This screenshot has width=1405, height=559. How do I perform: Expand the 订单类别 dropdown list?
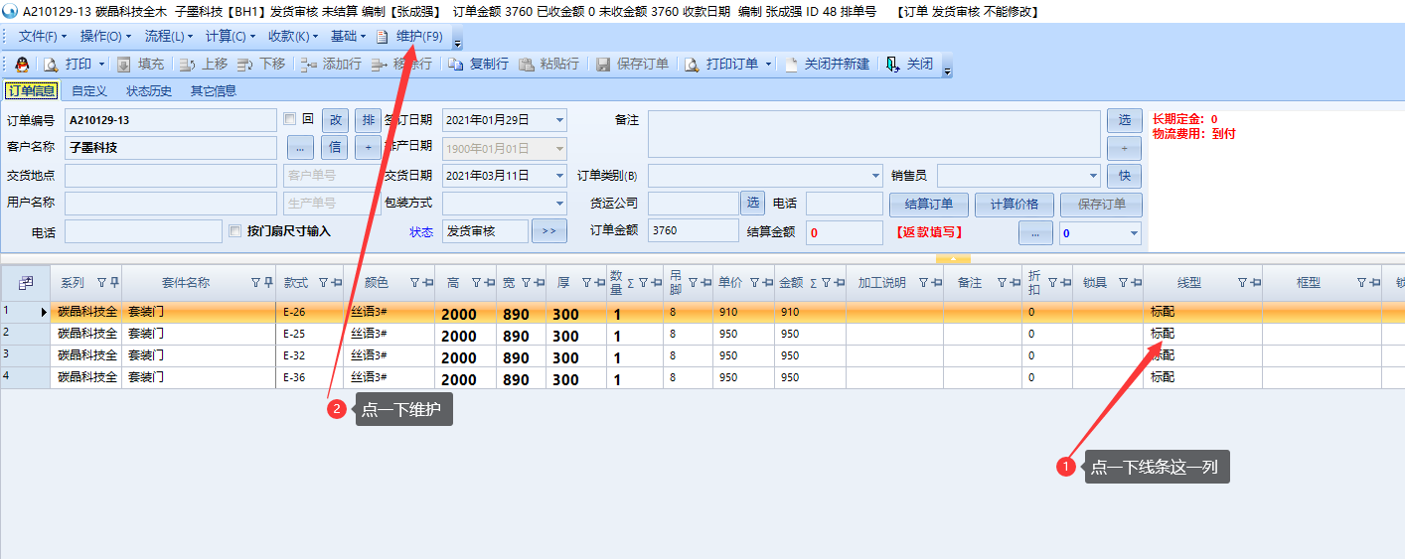coord(875,176)
